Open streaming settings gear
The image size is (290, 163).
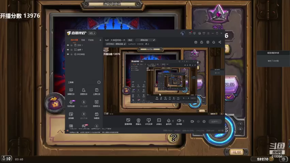pyautogui.click(x=204, y=122)
